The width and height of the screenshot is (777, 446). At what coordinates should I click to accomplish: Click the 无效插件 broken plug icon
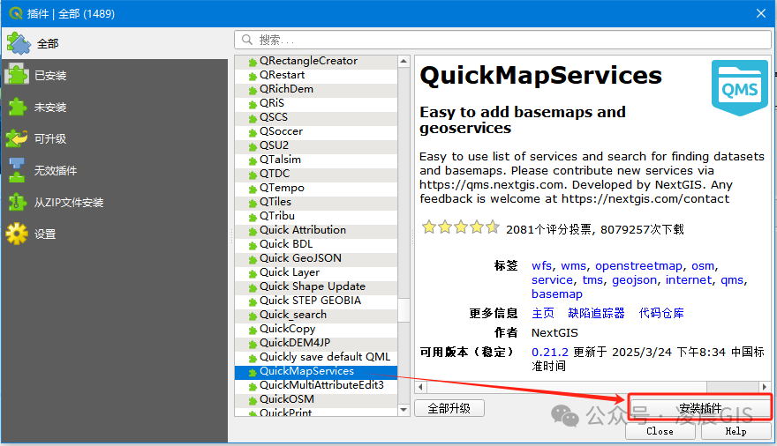click(17, 170)
